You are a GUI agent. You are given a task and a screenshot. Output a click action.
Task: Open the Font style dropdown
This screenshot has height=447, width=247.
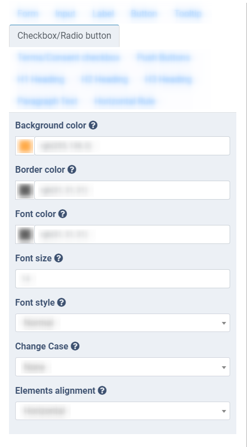(122, 322)
